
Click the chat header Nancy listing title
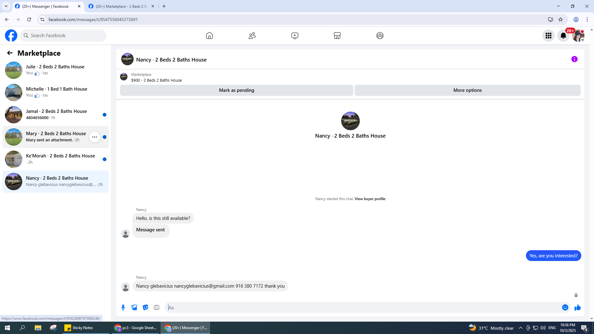171,60
